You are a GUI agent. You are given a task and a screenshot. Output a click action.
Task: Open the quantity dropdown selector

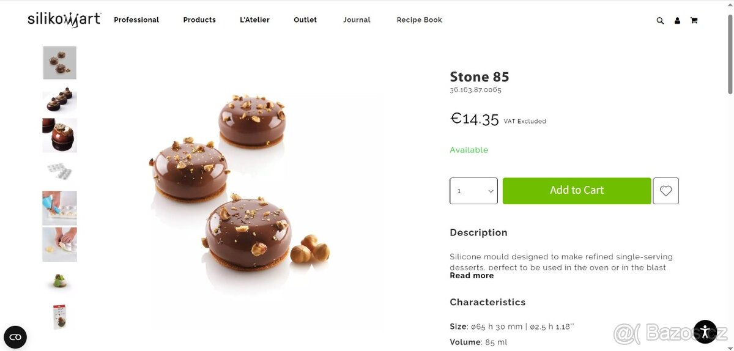click(x=473, y=191)
